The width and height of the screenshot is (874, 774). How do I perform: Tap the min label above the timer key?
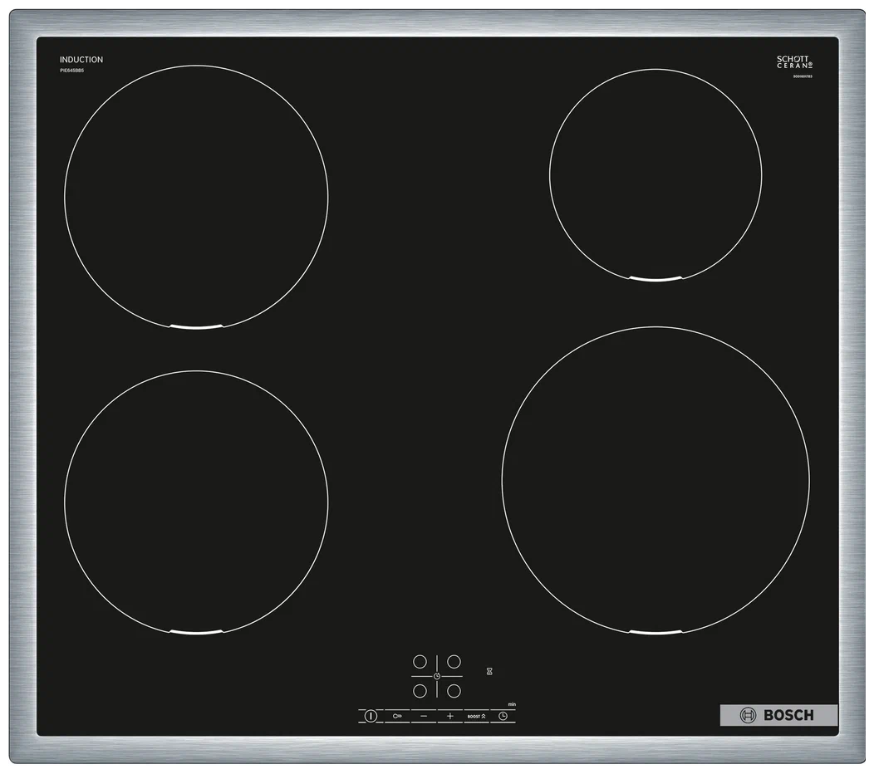point(513,703)
